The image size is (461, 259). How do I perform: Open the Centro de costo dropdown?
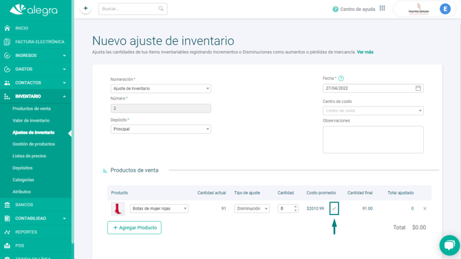pos(373,111)
